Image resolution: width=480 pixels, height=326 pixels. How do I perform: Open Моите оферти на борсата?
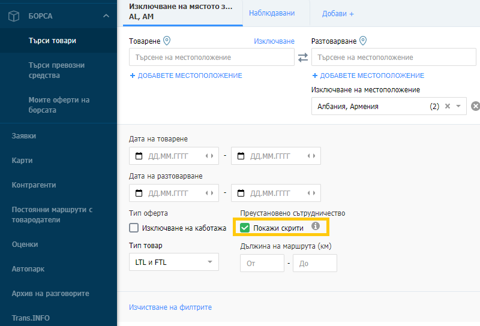[x=59, y=105]
